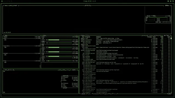
Task: Click the net box label
Action: (x=6, y=70)
